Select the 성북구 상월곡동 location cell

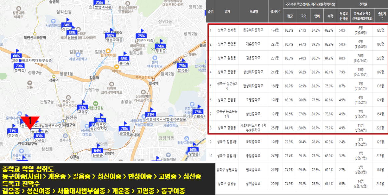click(x=227, y=170)
